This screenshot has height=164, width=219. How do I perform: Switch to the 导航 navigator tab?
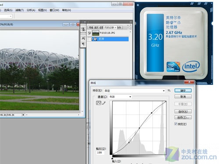click(91, 28)
